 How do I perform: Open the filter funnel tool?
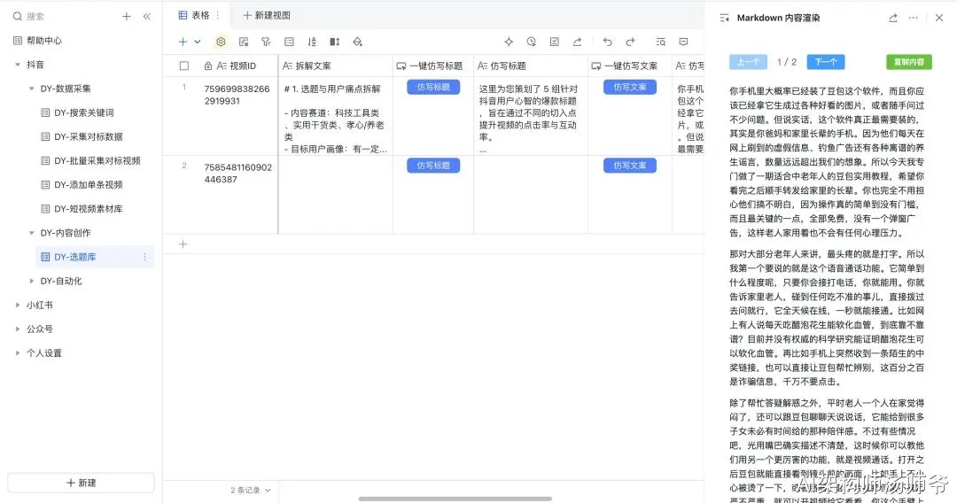[x=266, y=42]
